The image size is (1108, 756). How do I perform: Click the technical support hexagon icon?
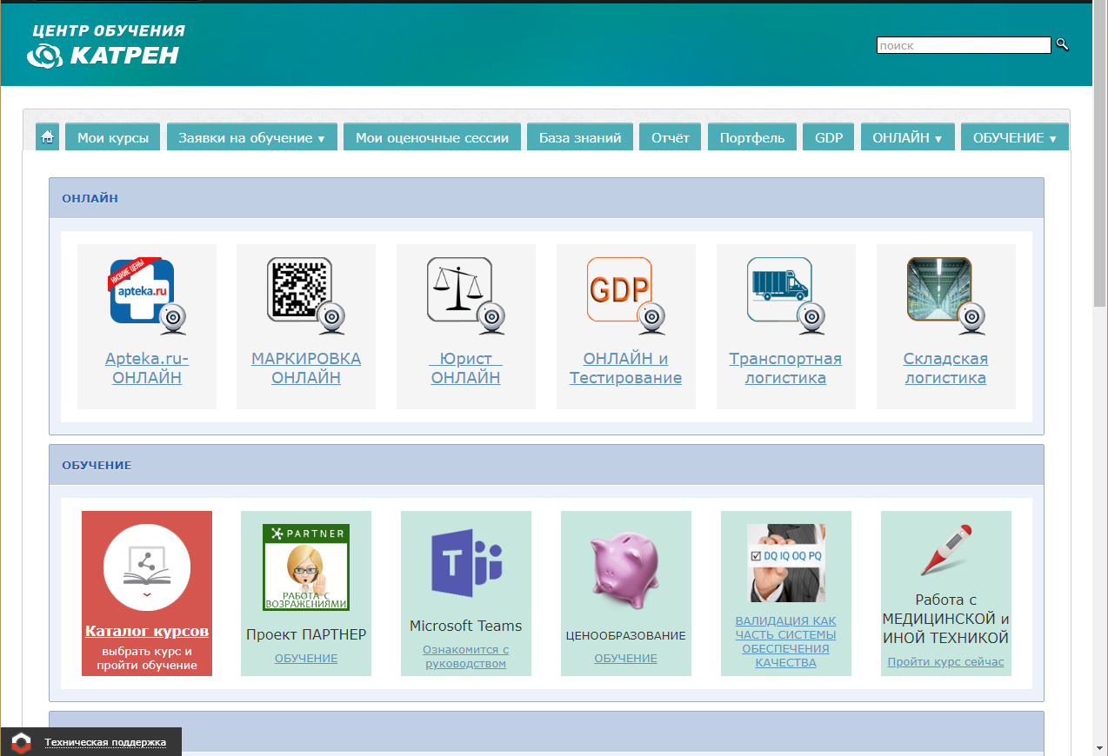22,742
